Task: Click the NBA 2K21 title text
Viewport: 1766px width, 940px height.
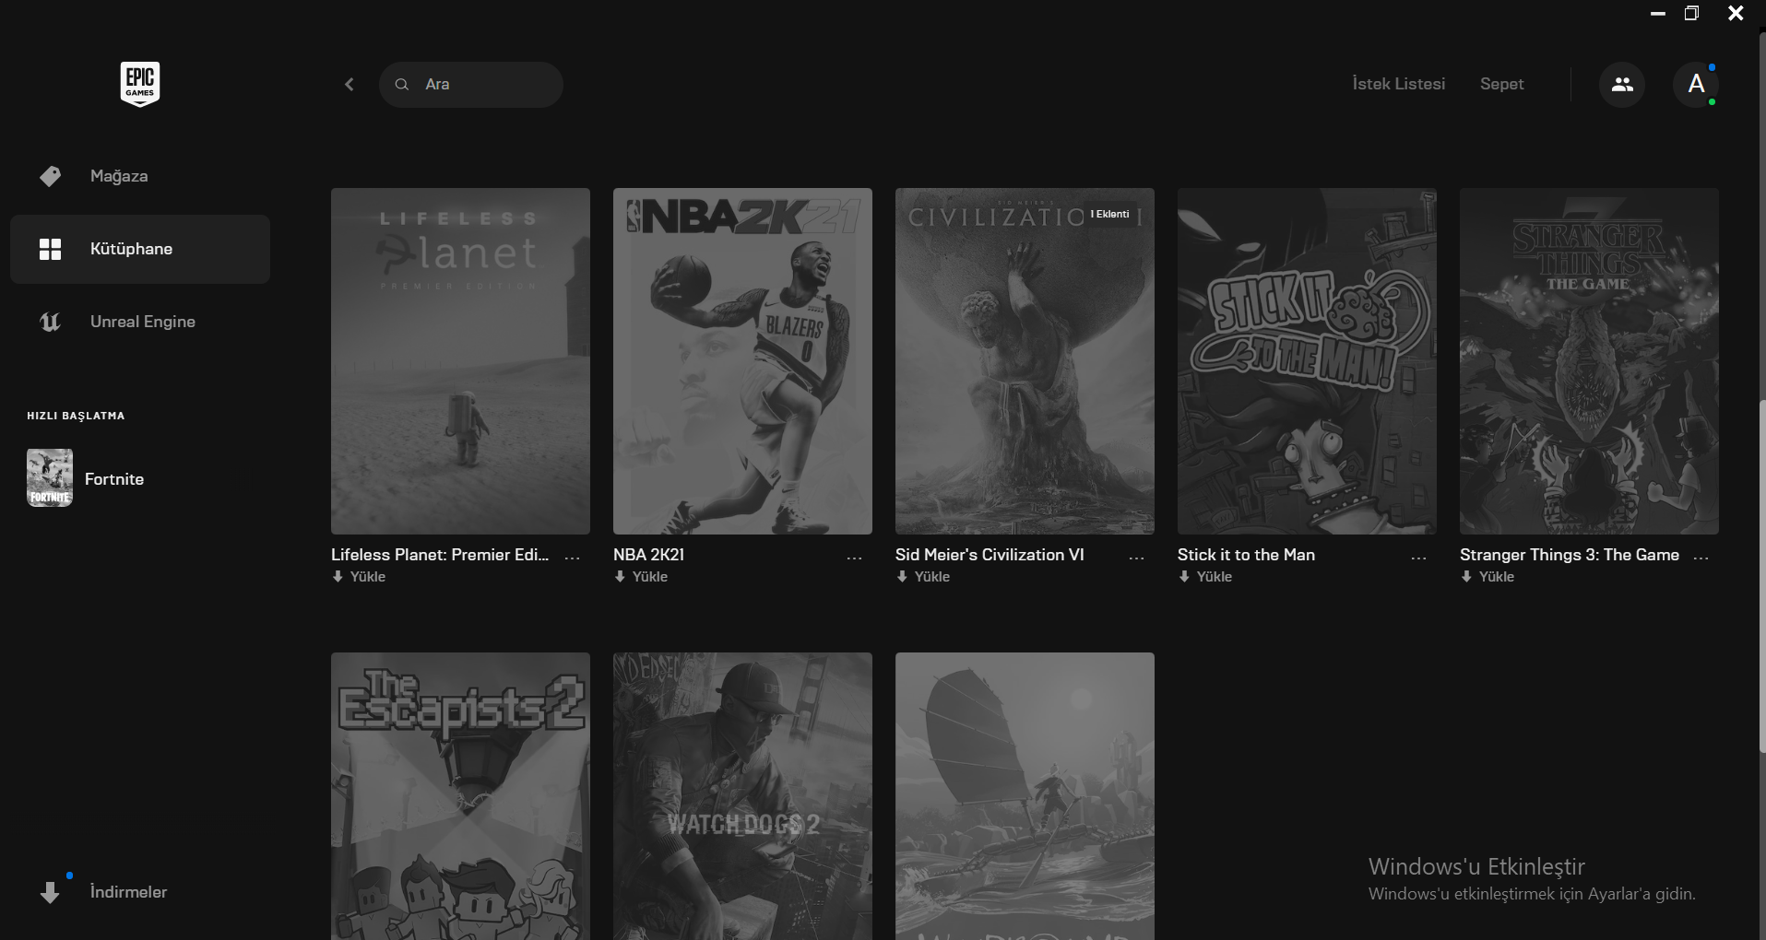Action: click(648, 555)
